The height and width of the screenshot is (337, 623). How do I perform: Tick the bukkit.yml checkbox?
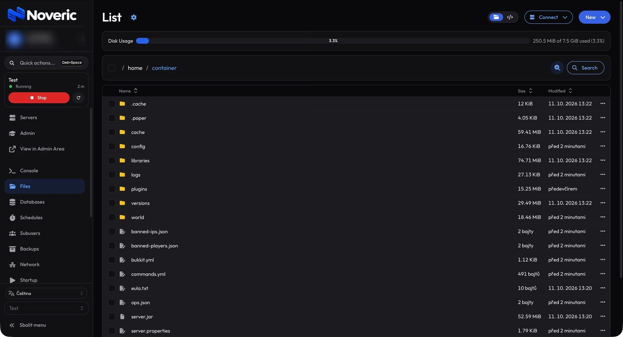tap(112, 260)
